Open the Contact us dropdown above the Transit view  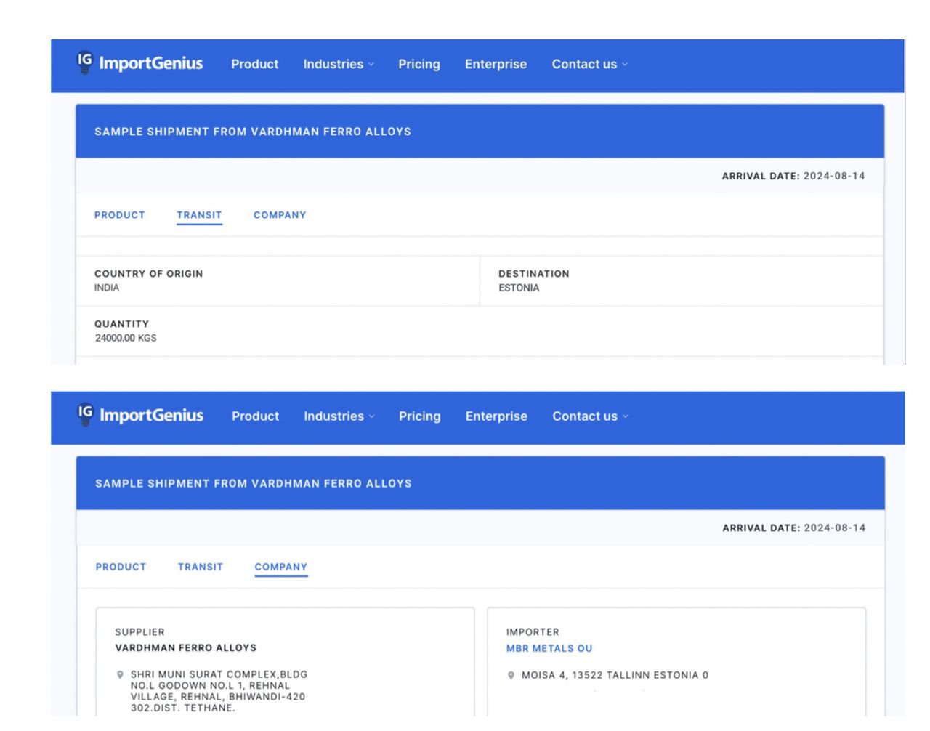tap(589, 64)
